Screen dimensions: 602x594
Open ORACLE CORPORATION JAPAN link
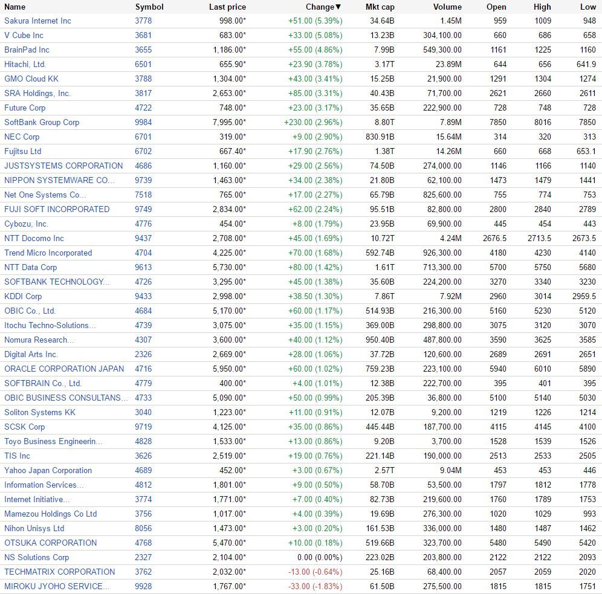coord(64,369)
